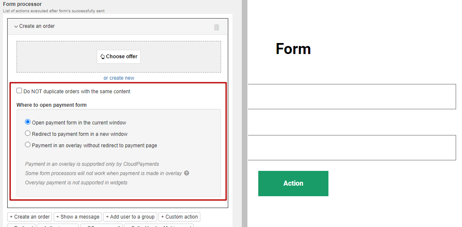Enable 'Do NOT duplicate orders' checkbox

pyautogui.click(x=19, y=91)
